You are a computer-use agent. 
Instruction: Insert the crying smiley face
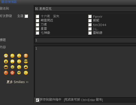tap(26, 67)
